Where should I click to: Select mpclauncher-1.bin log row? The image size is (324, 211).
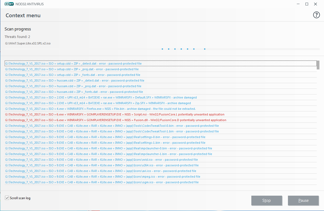click(x=160, y=154)
